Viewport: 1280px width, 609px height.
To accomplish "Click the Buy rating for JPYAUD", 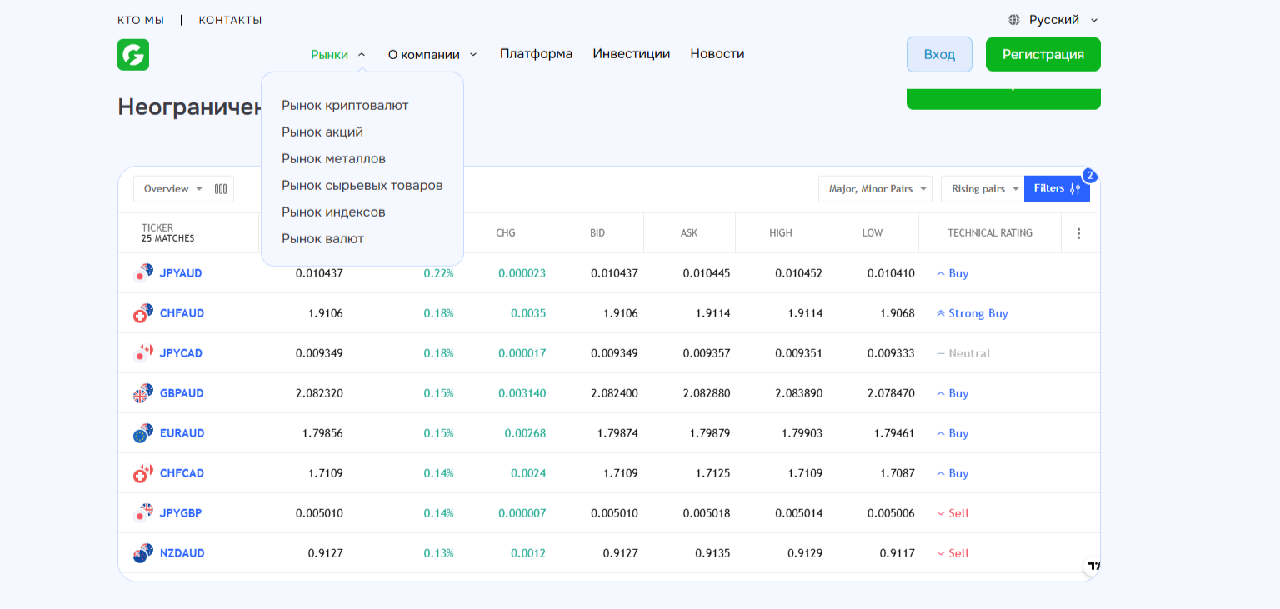I will tap(952, 273).
